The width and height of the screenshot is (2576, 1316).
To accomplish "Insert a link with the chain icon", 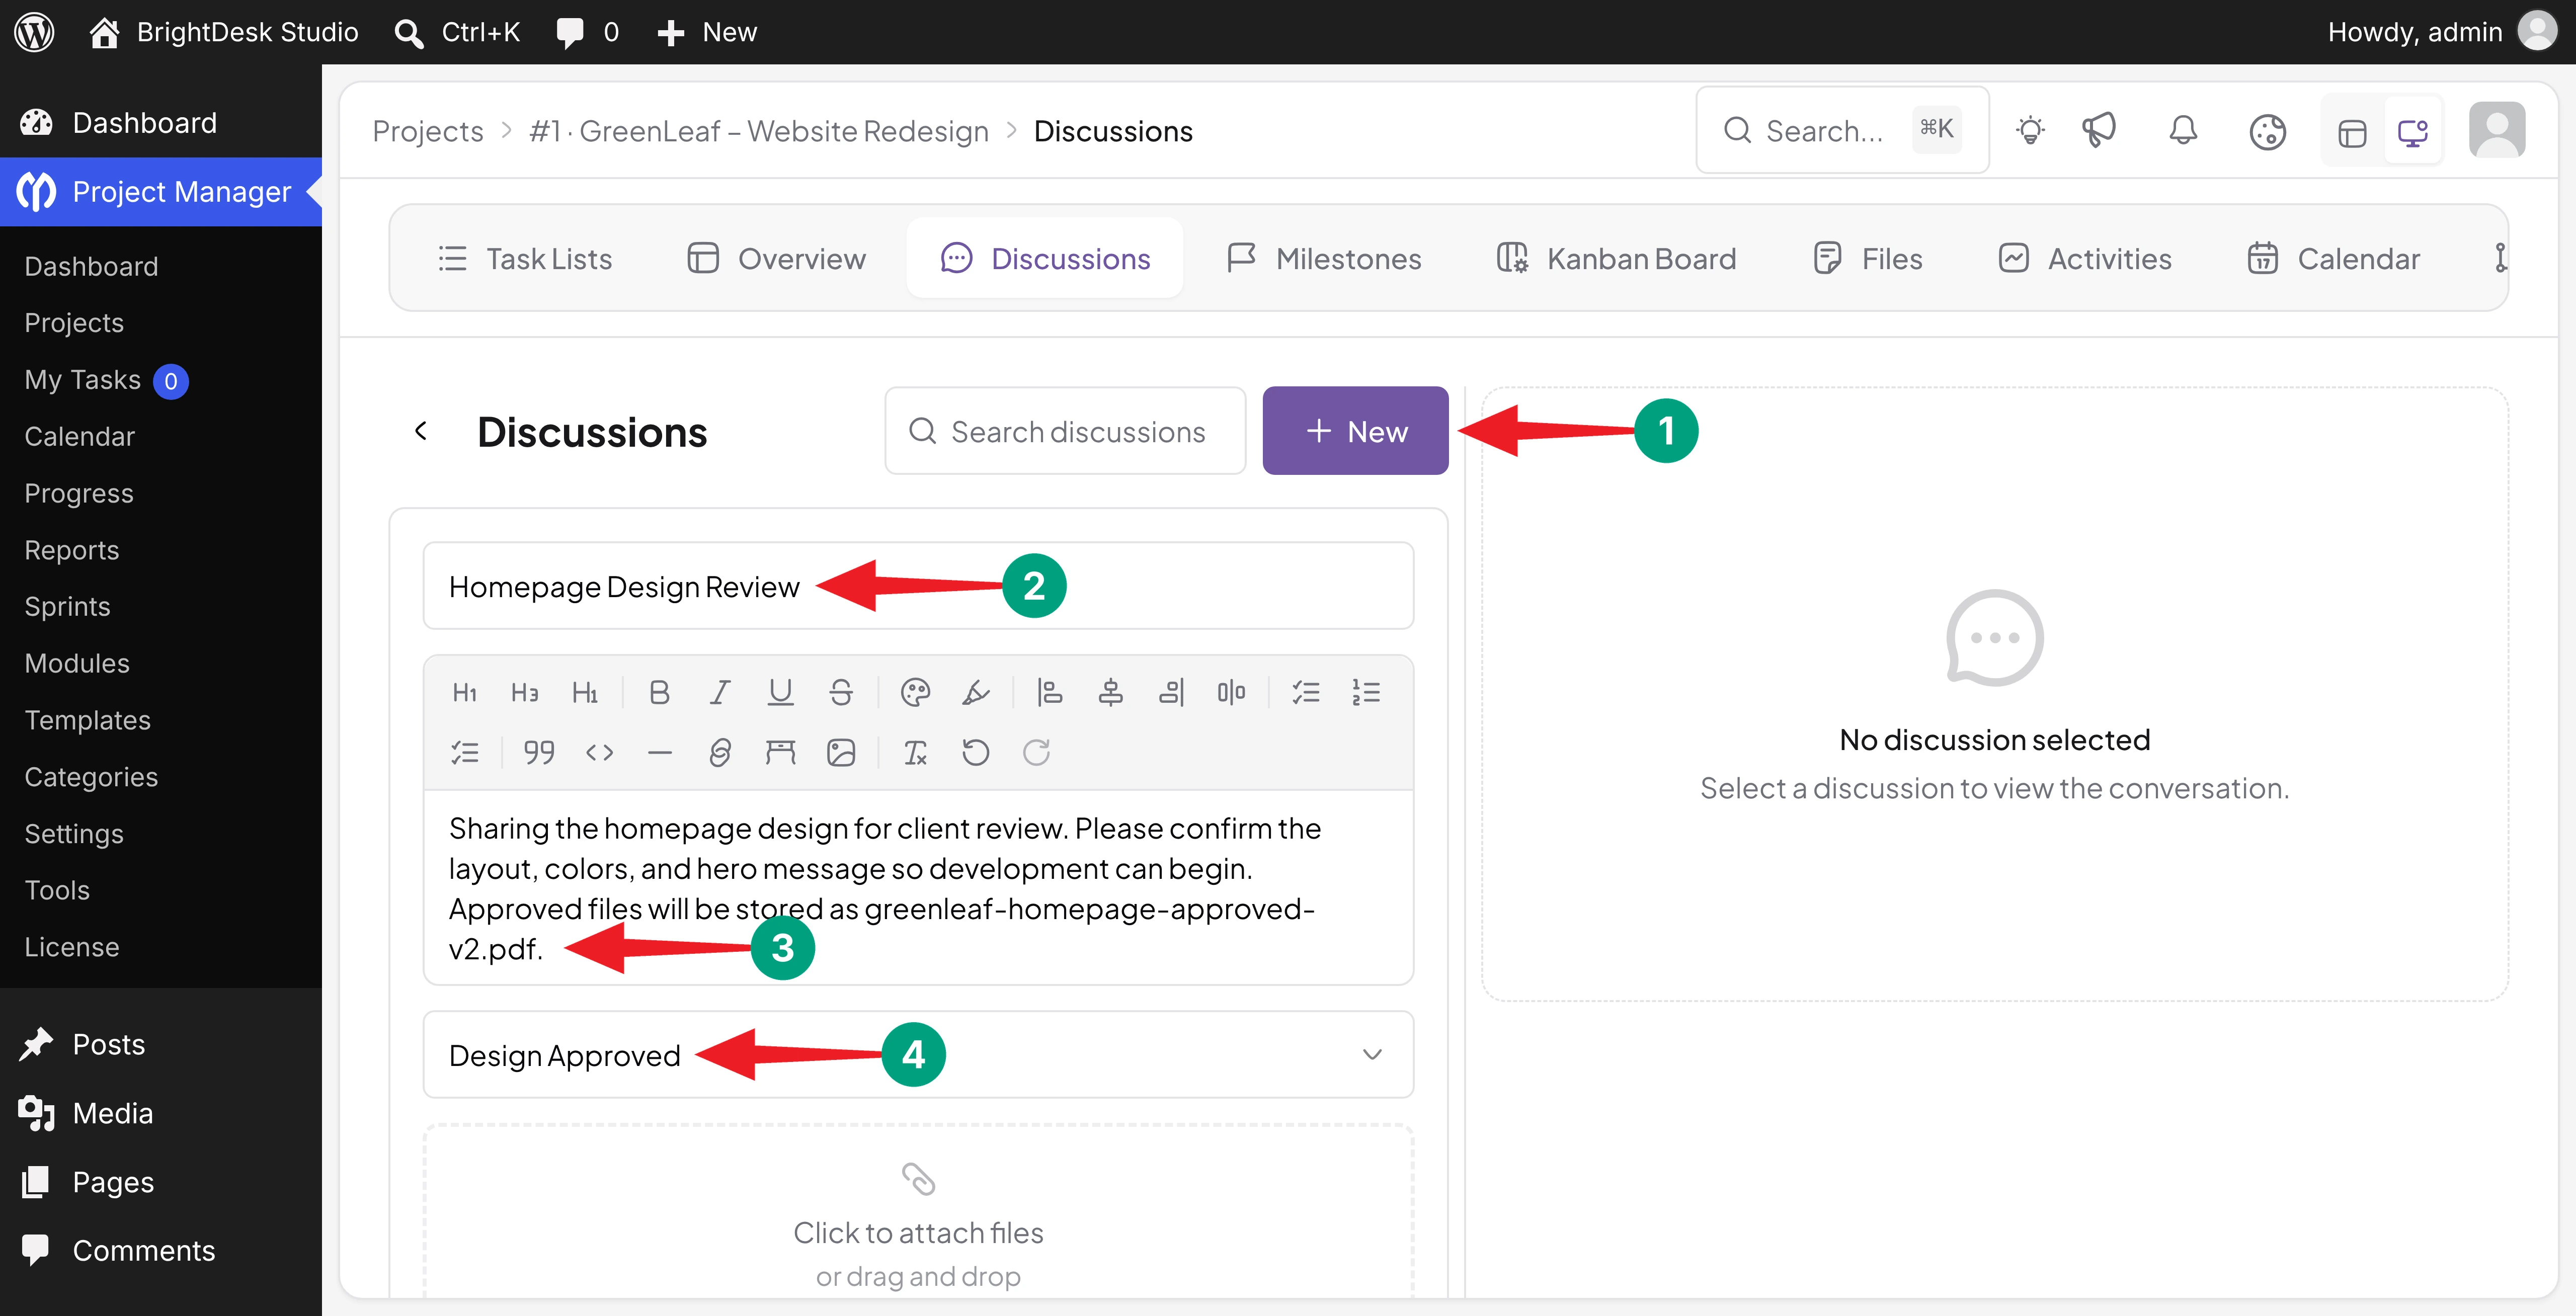I will pos(720,752).
